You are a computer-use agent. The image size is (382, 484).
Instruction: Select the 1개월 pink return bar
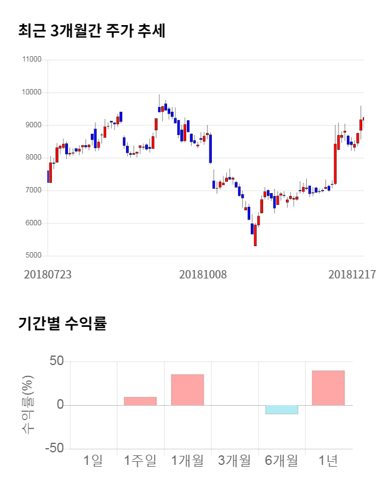187,390
